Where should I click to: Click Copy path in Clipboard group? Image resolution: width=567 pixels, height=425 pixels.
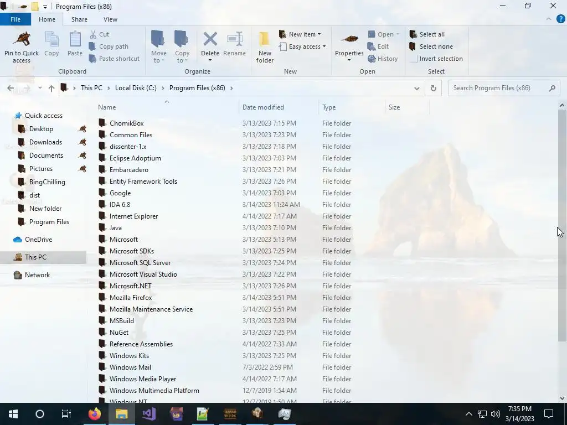point(109,46)
